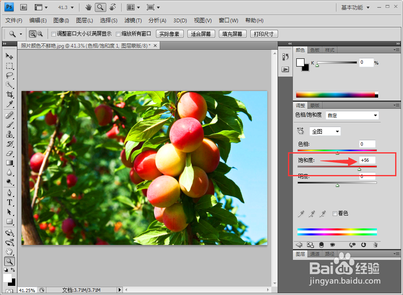Viewport: 403px width, 295px height.
Task: Click the color spectrum ramp
Action: [337, 95]
